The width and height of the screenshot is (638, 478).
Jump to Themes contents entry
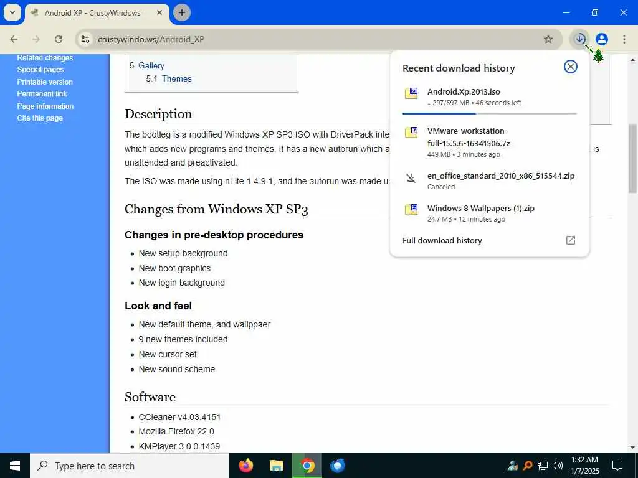176,79
